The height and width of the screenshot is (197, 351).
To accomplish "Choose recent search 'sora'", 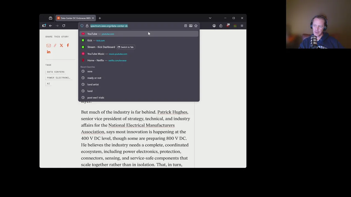I will click(x=139, y=71).
